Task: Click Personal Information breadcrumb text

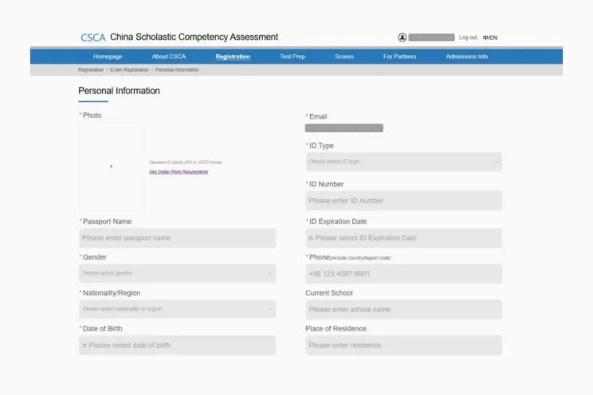Action: coord(177,70)
